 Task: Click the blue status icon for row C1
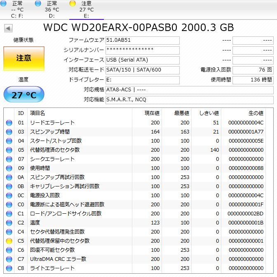click(x=9, y=214)
